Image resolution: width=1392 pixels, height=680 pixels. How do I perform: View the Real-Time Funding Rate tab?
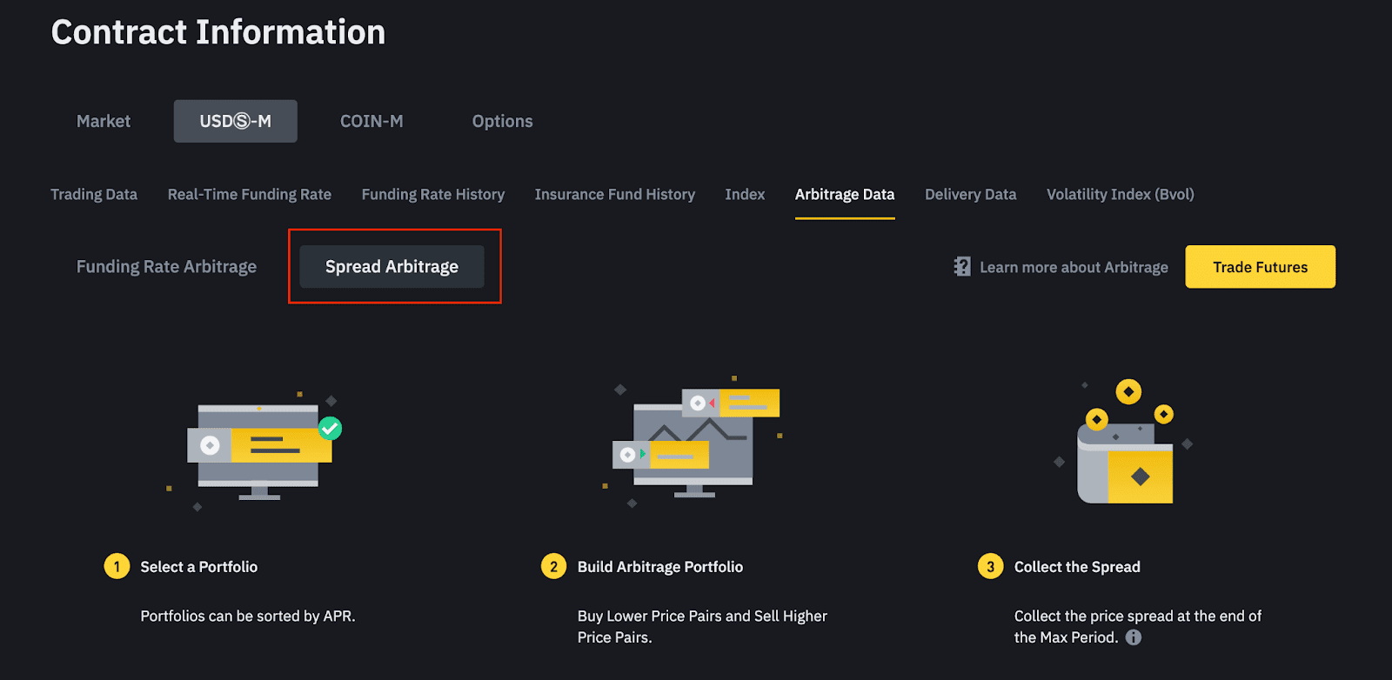point(250,195)
